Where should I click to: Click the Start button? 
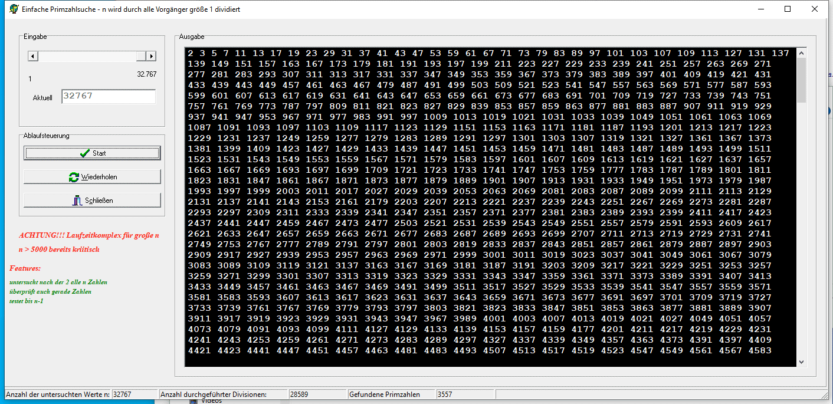(92, 153)
